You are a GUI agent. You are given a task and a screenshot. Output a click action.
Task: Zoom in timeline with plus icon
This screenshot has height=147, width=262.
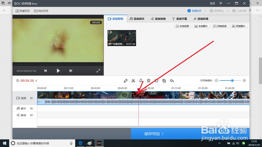244,81
